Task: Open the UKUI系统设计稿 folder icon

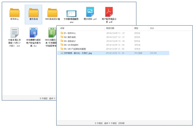Action: click(x=52, y=13)
